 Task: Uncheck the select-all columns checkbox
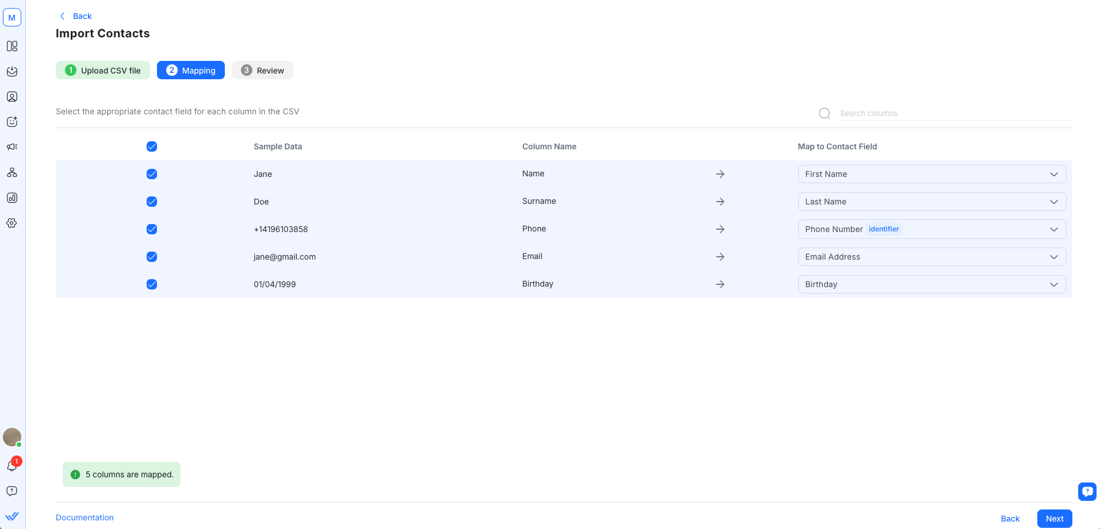[152, 146]
